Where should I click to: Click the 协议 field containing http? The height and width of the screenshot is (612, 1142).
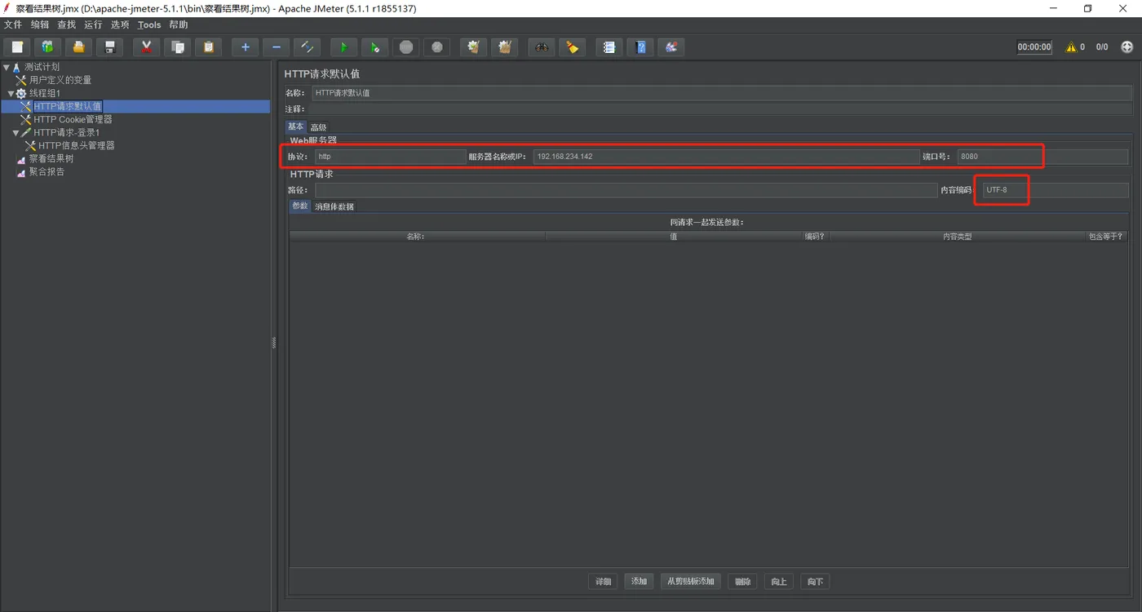390,157
